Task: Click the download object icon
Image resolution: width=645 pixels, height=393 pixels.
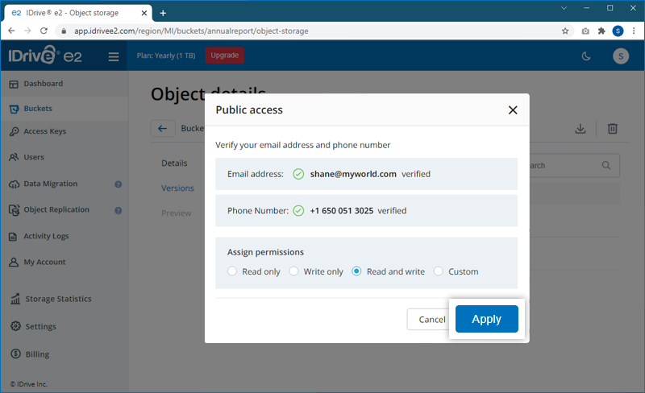Action: [580, 129]
